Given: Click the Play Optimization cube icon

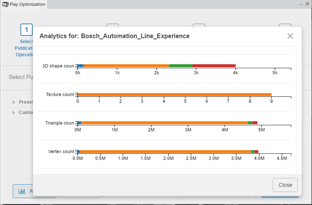Looking at the screenshot, I should click(5, 5).
